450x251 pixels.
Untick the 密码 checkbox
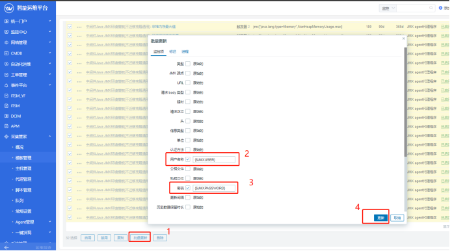pyautogui.click(x=188, y=188)
